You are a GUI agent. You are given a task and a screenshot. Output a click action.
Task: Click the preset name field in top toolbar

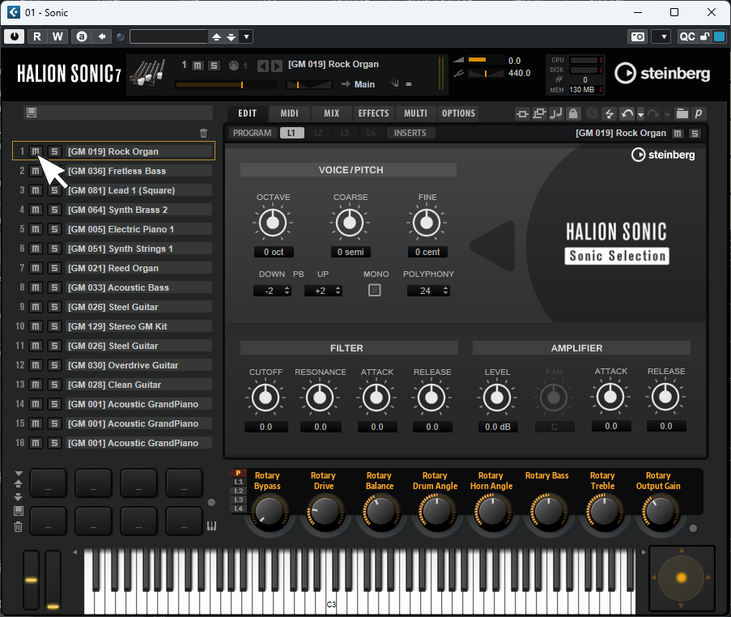pyautogui.click(x=168, y=36)
